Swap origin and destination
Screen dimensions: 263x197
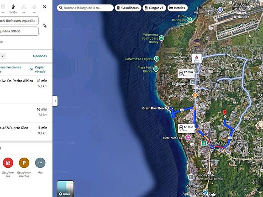pyautogui.click(x=45, y=26)
